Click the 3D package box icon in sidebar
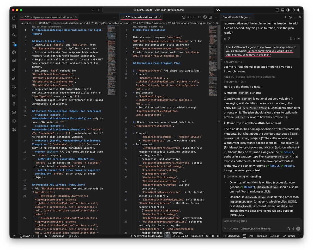This screenshot has height=251, width=313. (x=14, y=112)
